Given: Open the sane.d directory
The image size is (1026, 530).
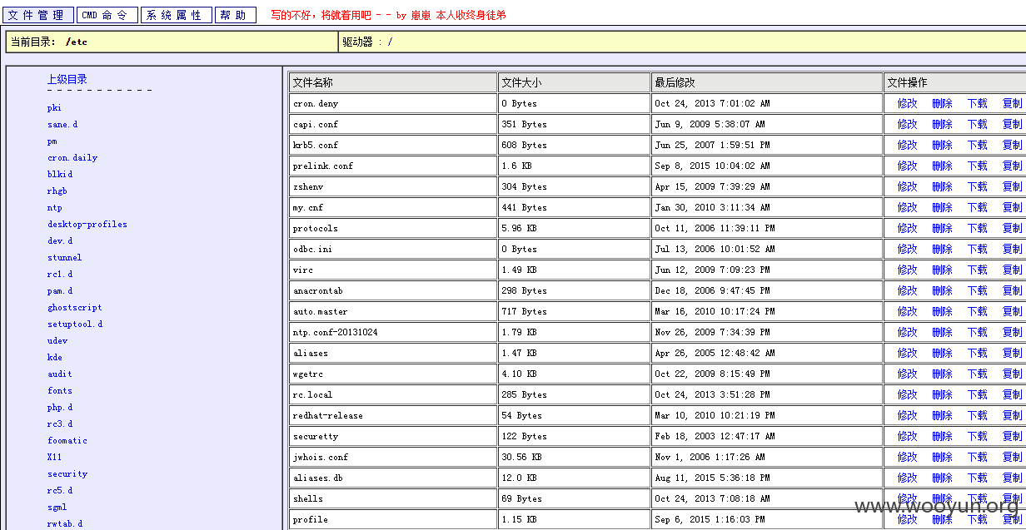Looking at the screenshot, I should pyautogui.click(x=62, y=125).
